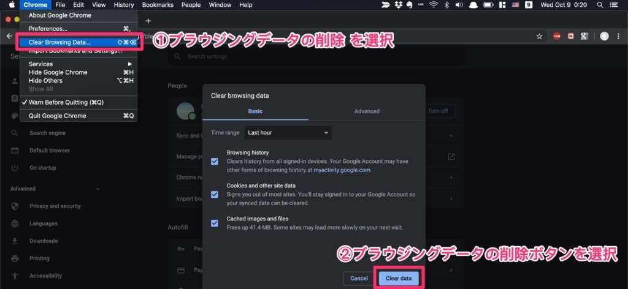Open the myactivity.google.com link
Image resolution: width=628 pixels, height=289 pixels.
tap(342, 170)
